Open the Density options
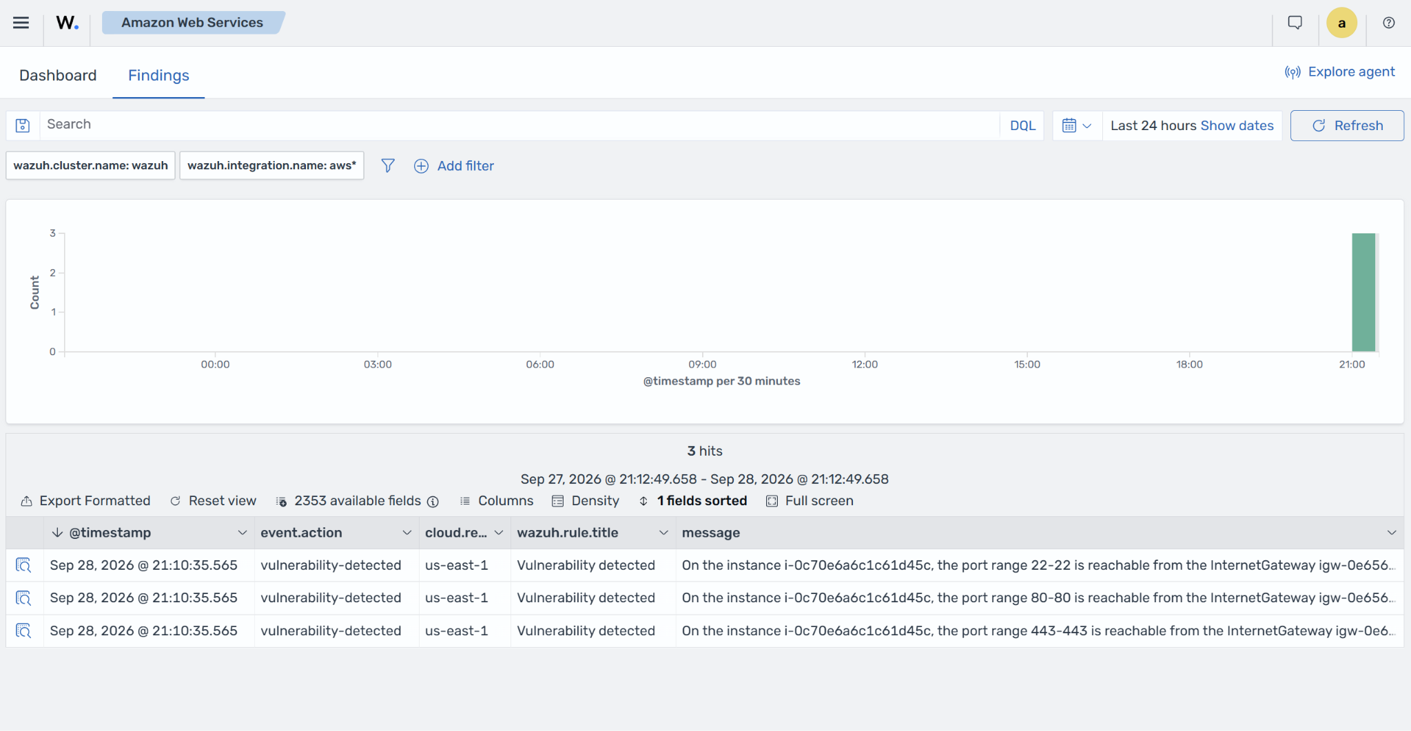 pos(586,501)
